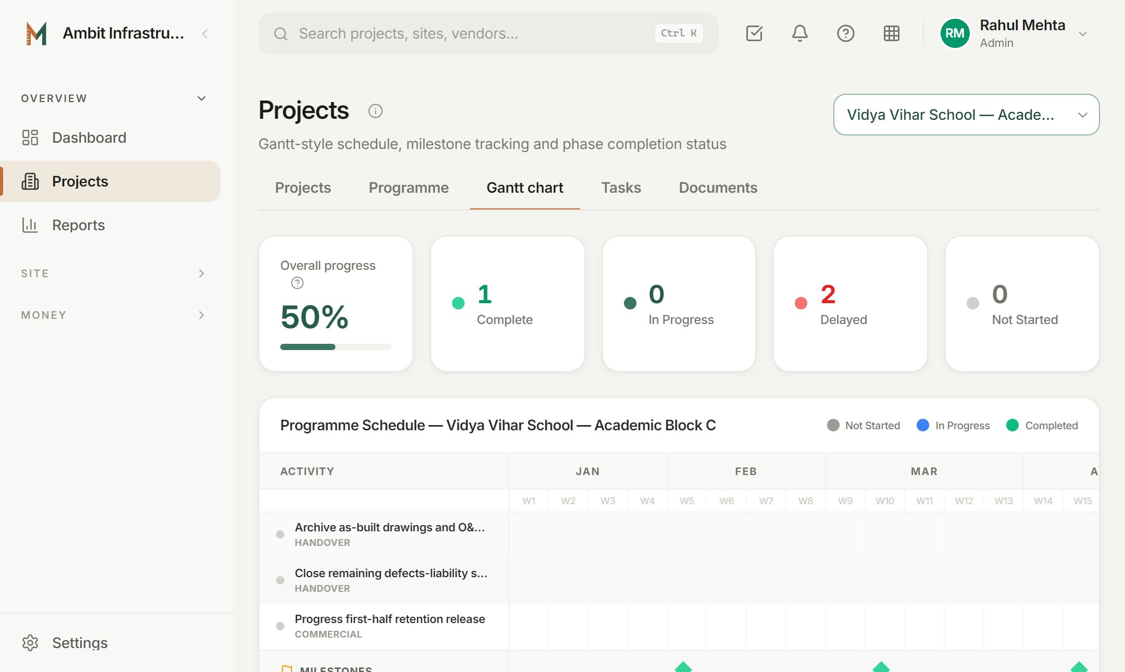This screenshot has height=672, width=1125.
Task: Open the Vidya Vihar School project dropdown
Action: (967, 115)
